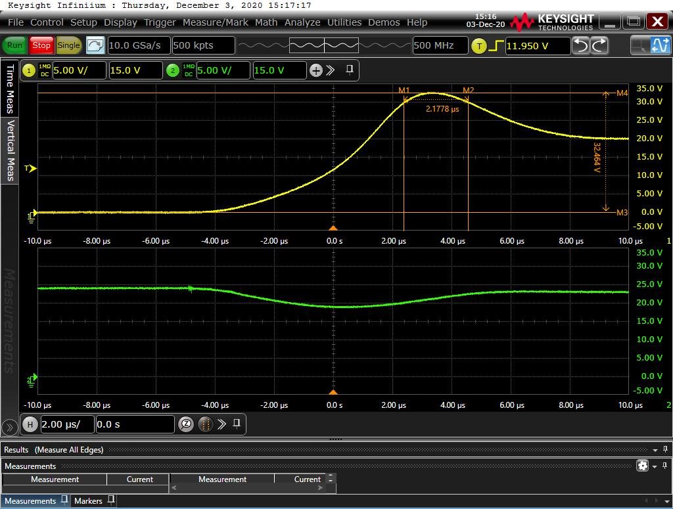This screenshot has height=509, width=673.
Task: Toggle the Results panel pin
Action: tap(665, 449)
